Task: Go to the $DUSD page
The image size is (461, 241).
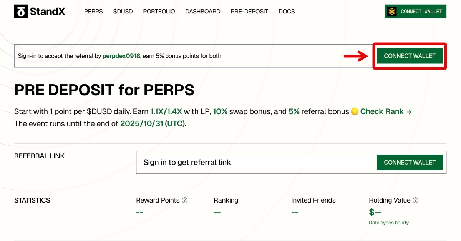Action: point(123,12)
